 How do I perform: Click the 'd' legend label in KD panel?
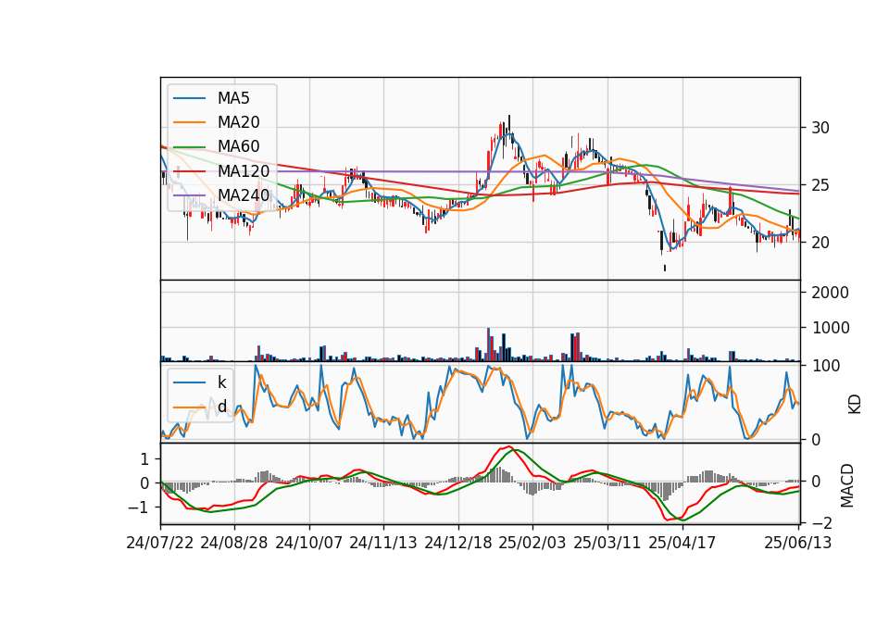click(222, 406)
